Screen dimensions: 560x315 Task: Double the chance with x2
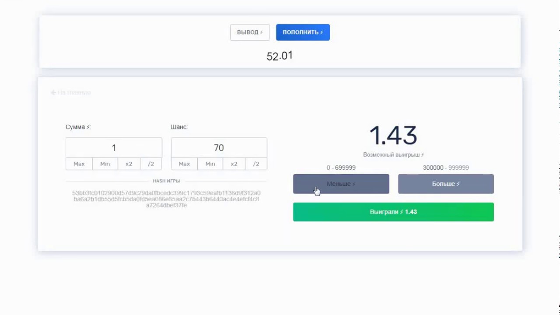point(234,164)
